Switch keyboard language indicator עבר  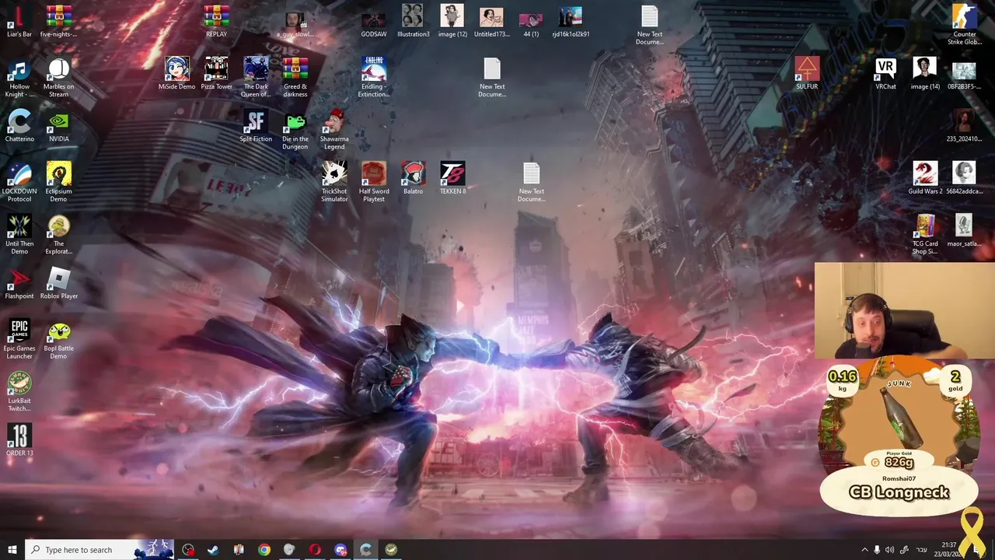pos(922,550)
